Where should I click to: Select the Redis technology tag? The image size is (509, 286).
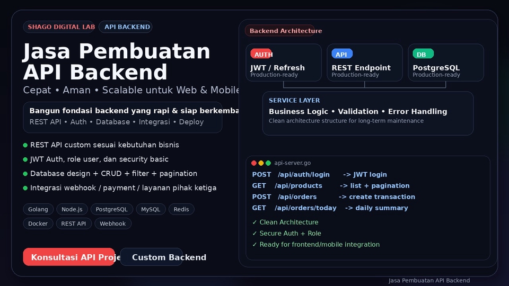pyautogui.click(x=181, y=210)
